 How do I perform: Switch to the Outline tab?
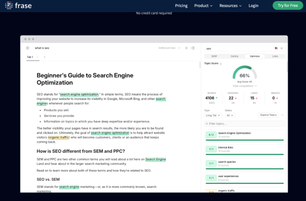pos(234,56)
